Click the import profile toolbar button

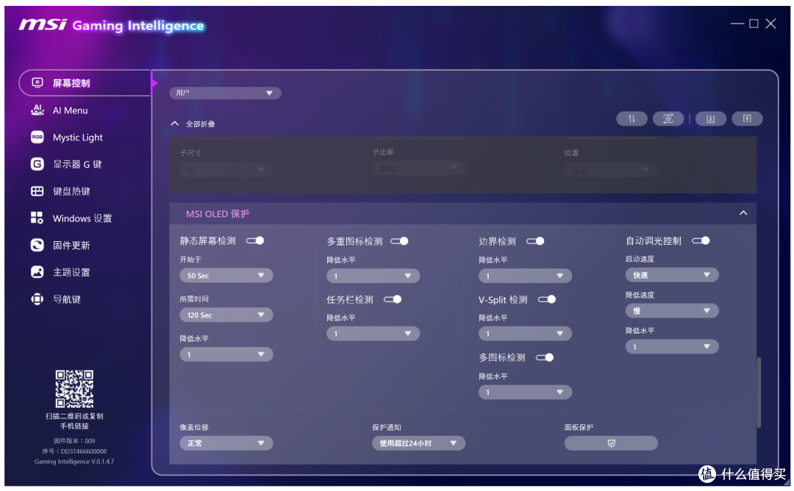tap(710, 118)
